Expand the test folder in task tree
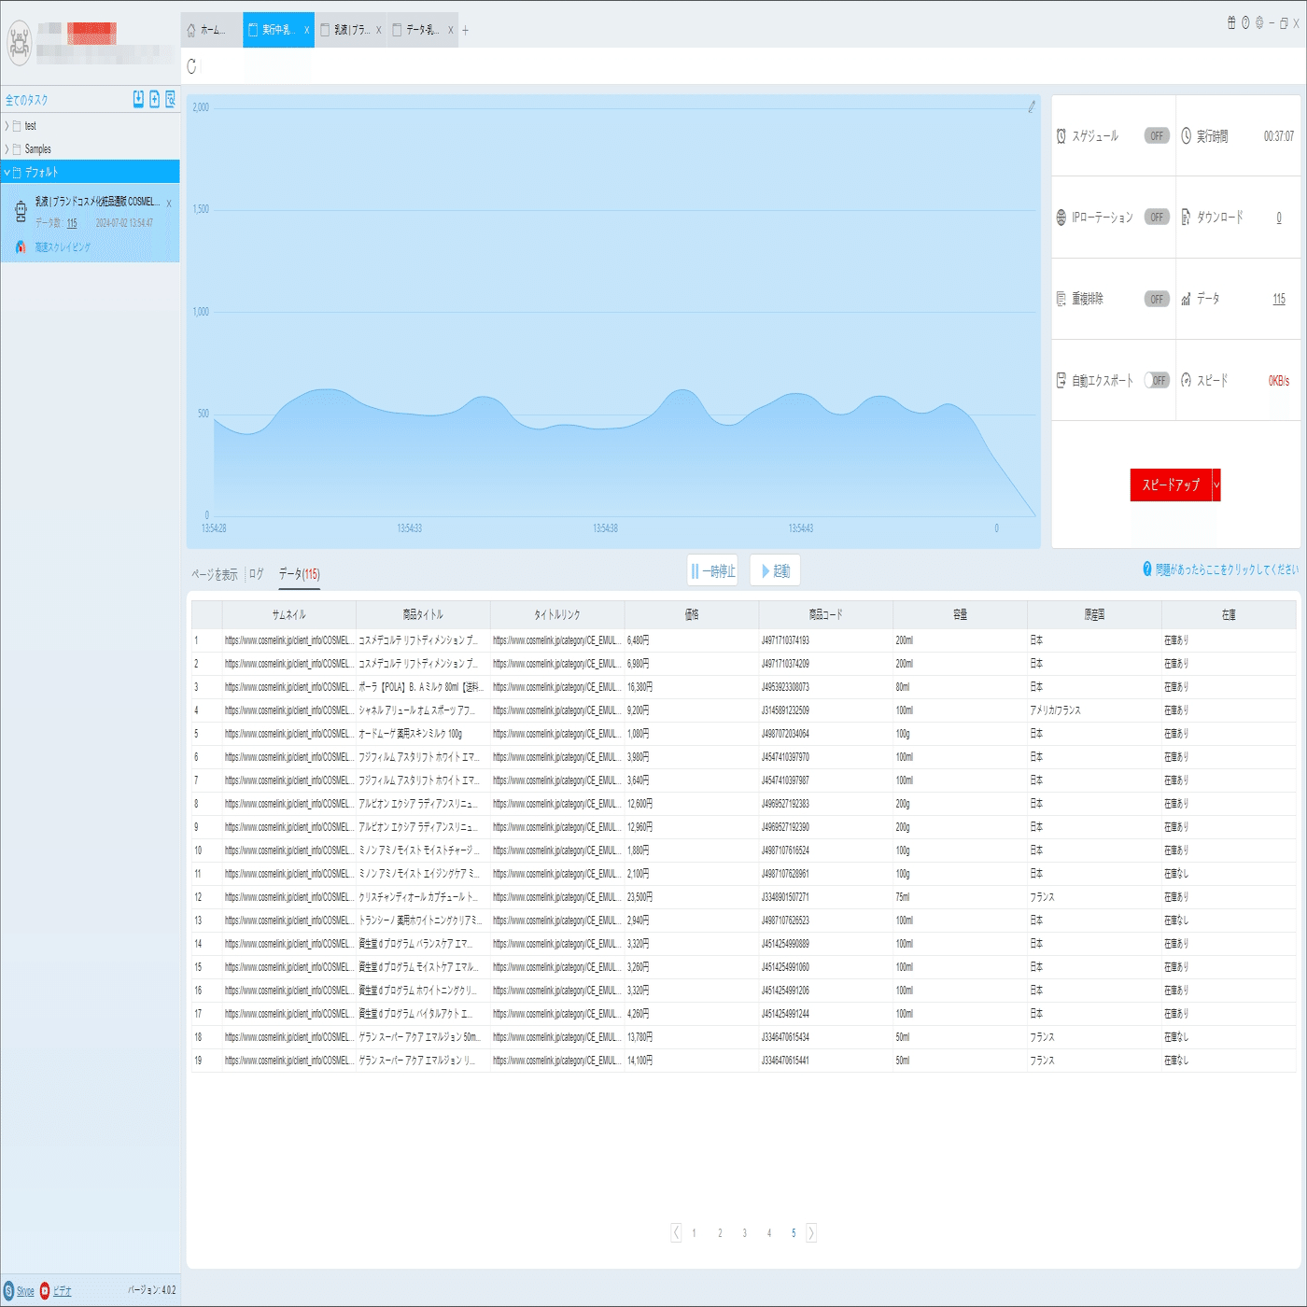The height and width of the screenshot is (1307, 1307). 7,125
